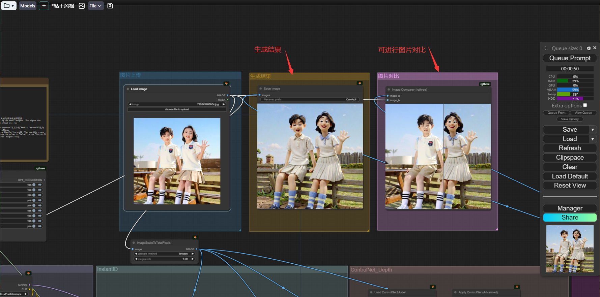Click the Clear button
The height and width of the screenshot is (297, 600).
[570, 167]
